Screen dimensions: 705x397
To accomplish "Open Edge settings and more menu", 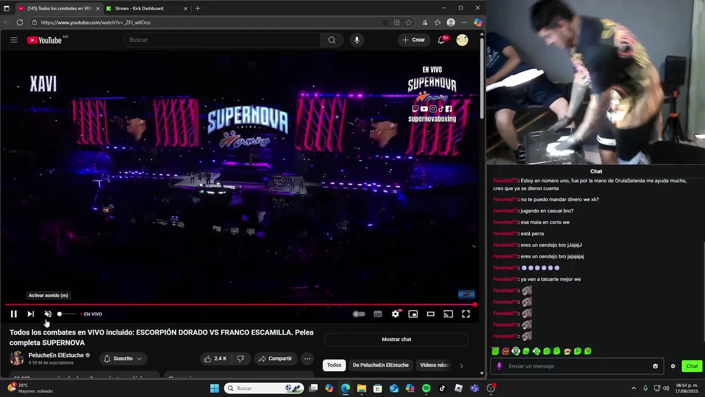I will click(x=464, y=23).
